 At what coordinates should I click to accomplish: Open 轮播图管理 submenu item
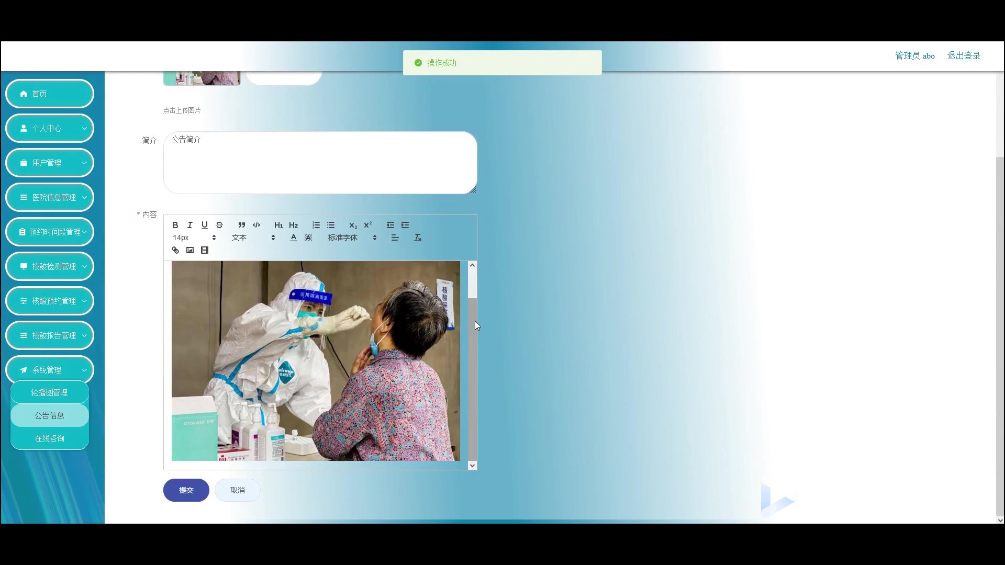tap(49, 392)
